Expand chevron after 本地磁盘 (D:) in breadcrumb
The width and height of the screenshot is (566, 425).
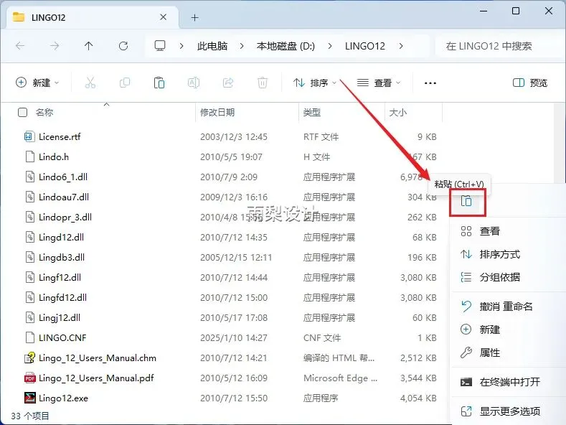point(330,46)
